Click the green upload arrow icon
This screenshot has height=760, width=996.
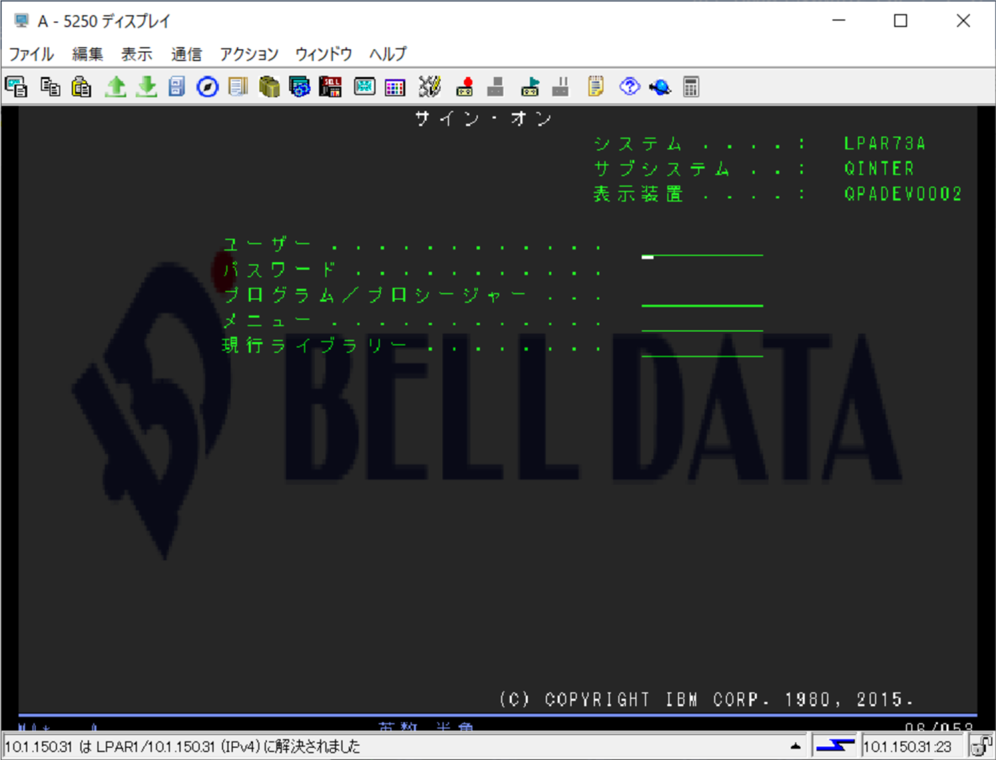pyautogui.click(x=116, y=87)
